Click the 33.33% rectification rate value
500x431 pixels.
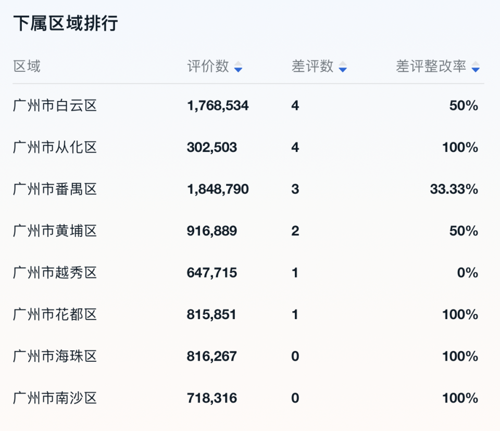[454, 189]
